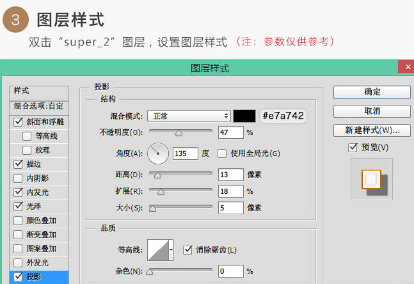
Task: Open the 等高线 contour picker arrow
Action: click(171, 249)
